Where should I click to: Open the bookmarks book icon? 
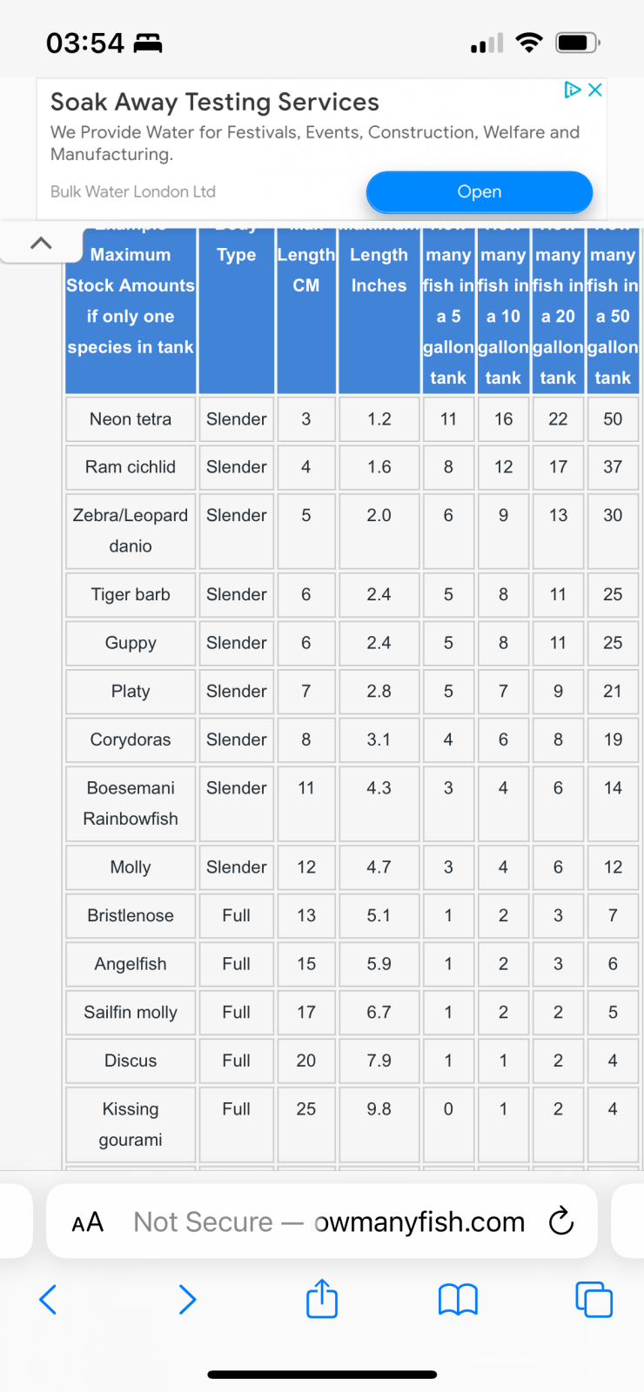458,1300
